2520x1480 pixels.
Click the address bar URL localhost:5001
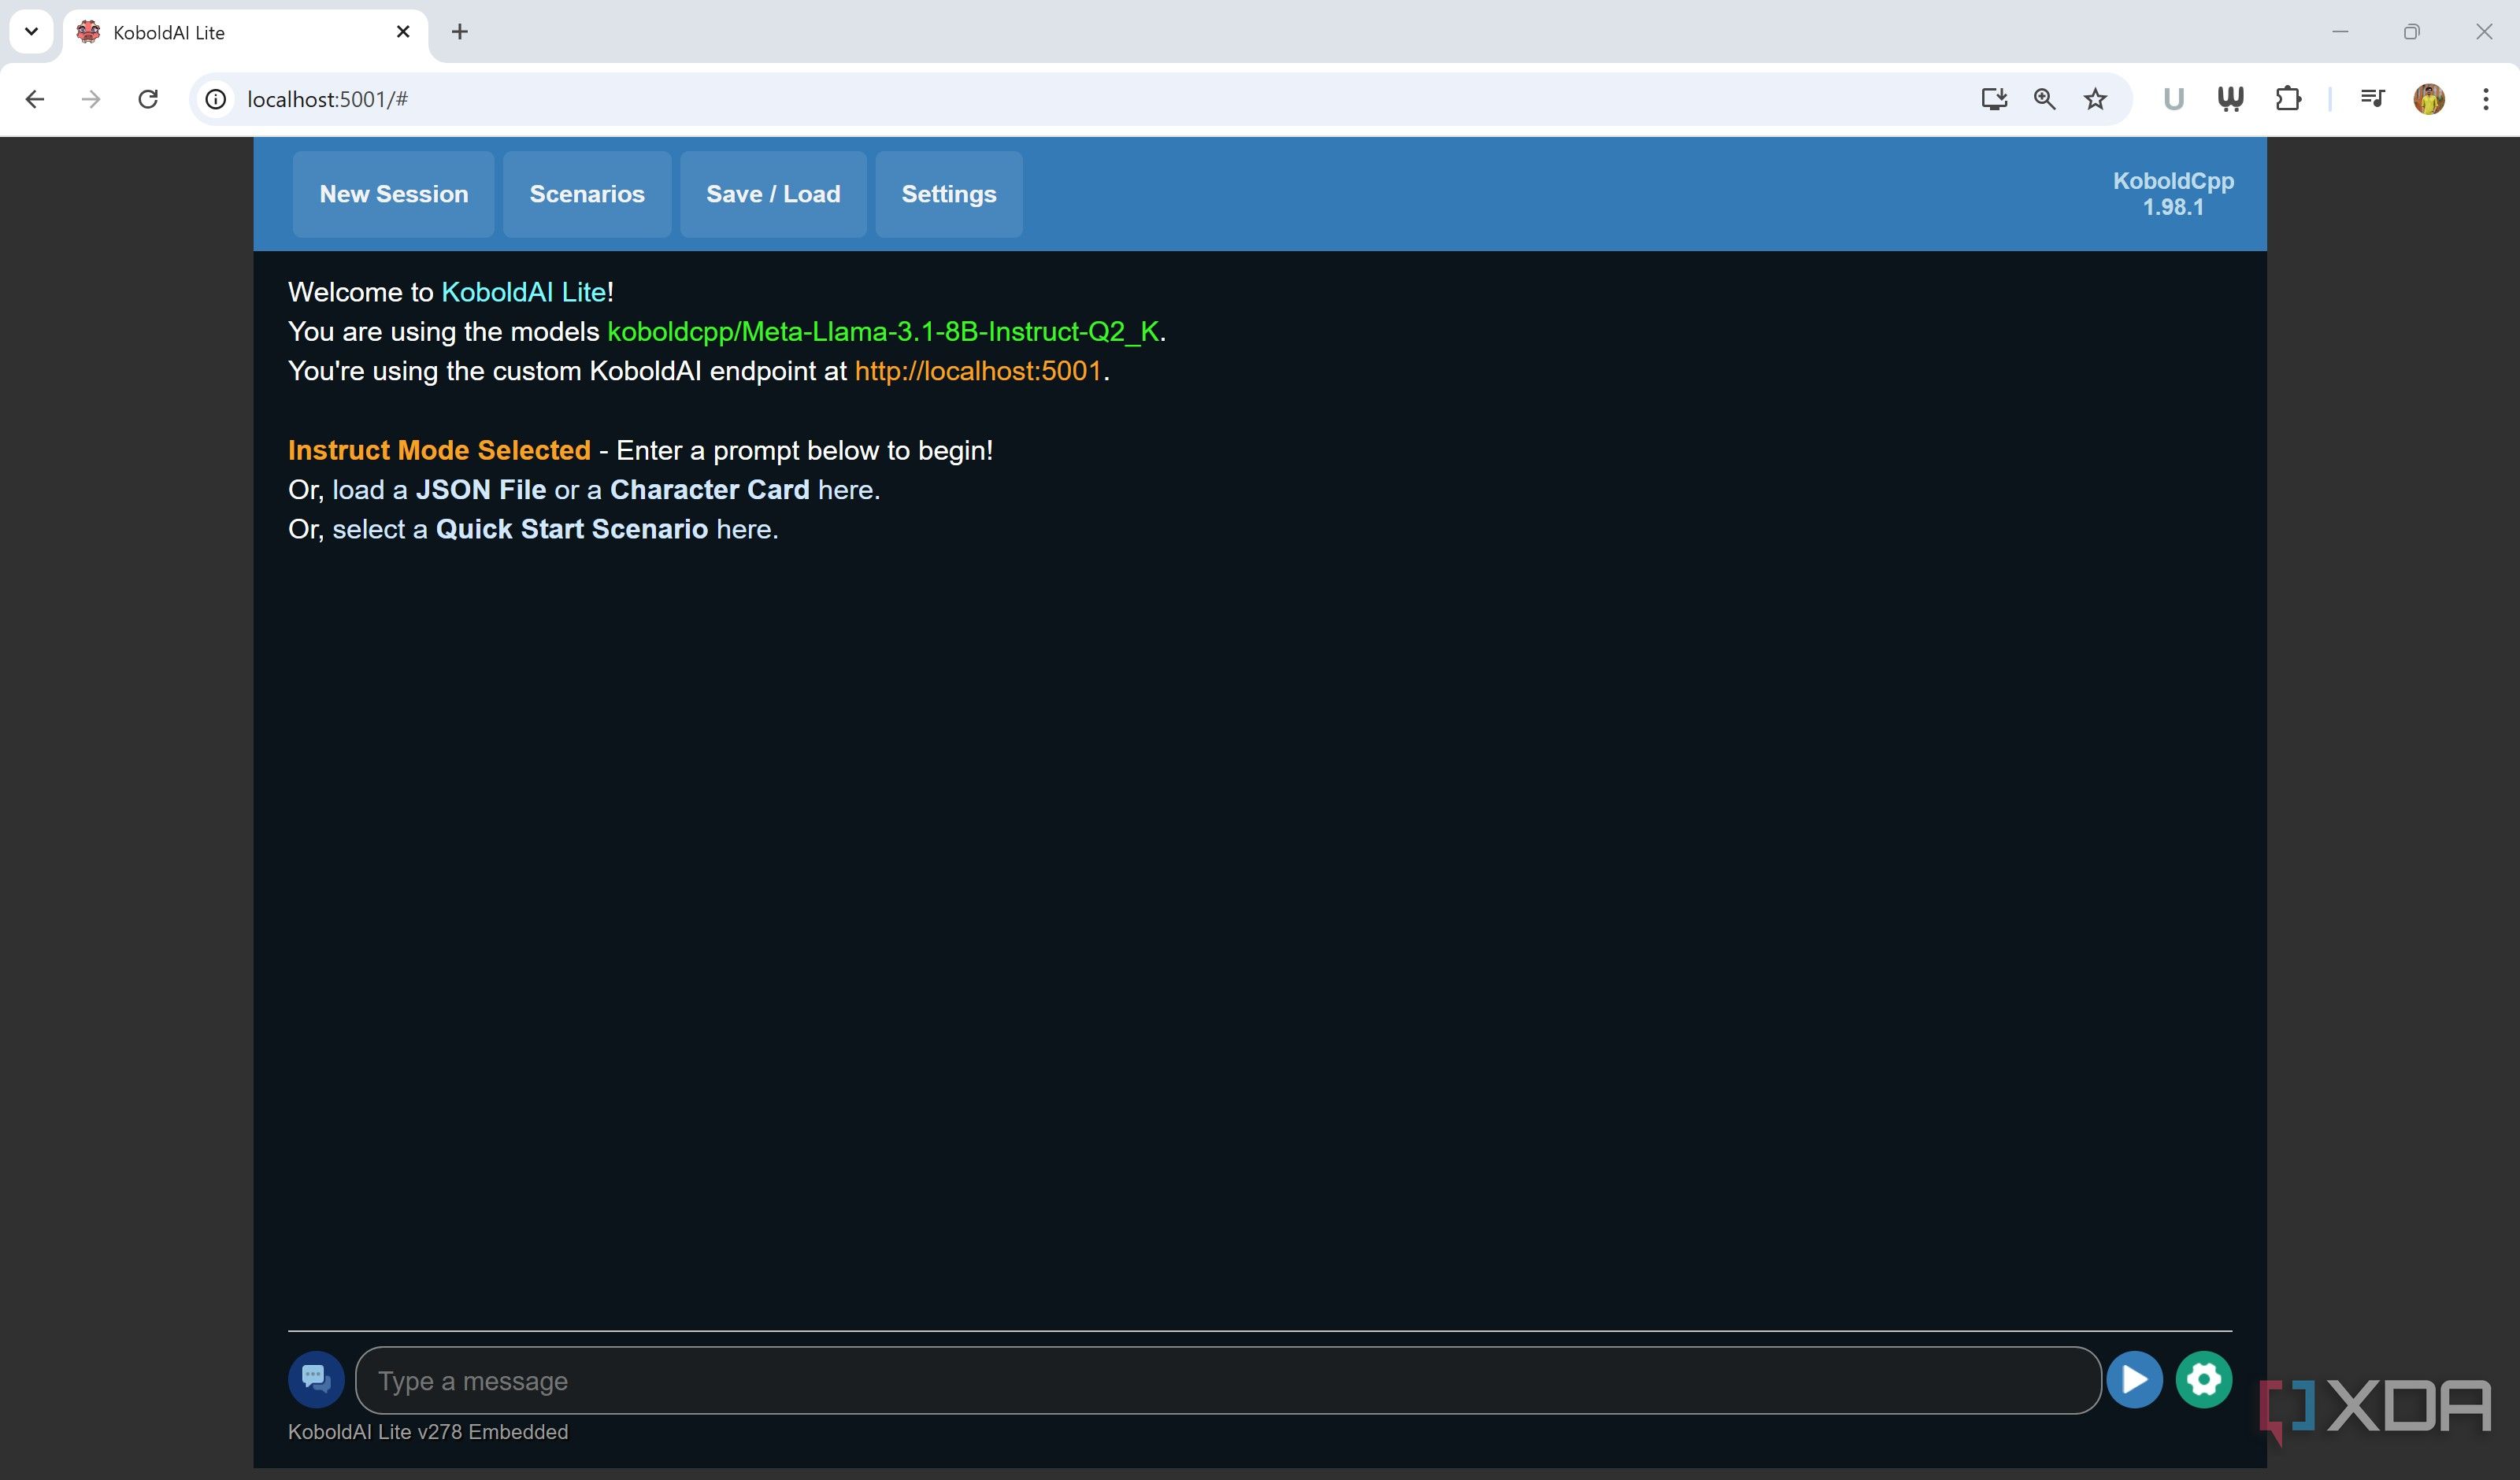tap(327, 99)
